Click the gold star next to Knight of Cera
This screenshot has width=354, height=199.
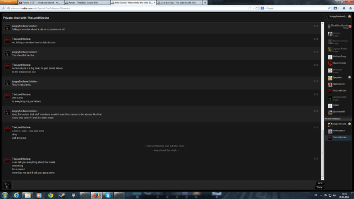350,124
